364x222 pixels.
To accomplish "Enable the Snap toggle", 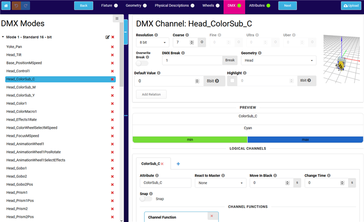I will click(x=145, y=199).
